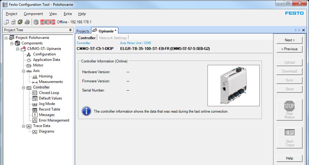Click the Trace Data icon in tree
Image resolution: width=309 pixels, height=165 pixels.
[x=29, y=126]
